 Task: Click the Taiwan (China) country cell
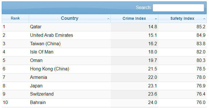(x=45, y=44)
